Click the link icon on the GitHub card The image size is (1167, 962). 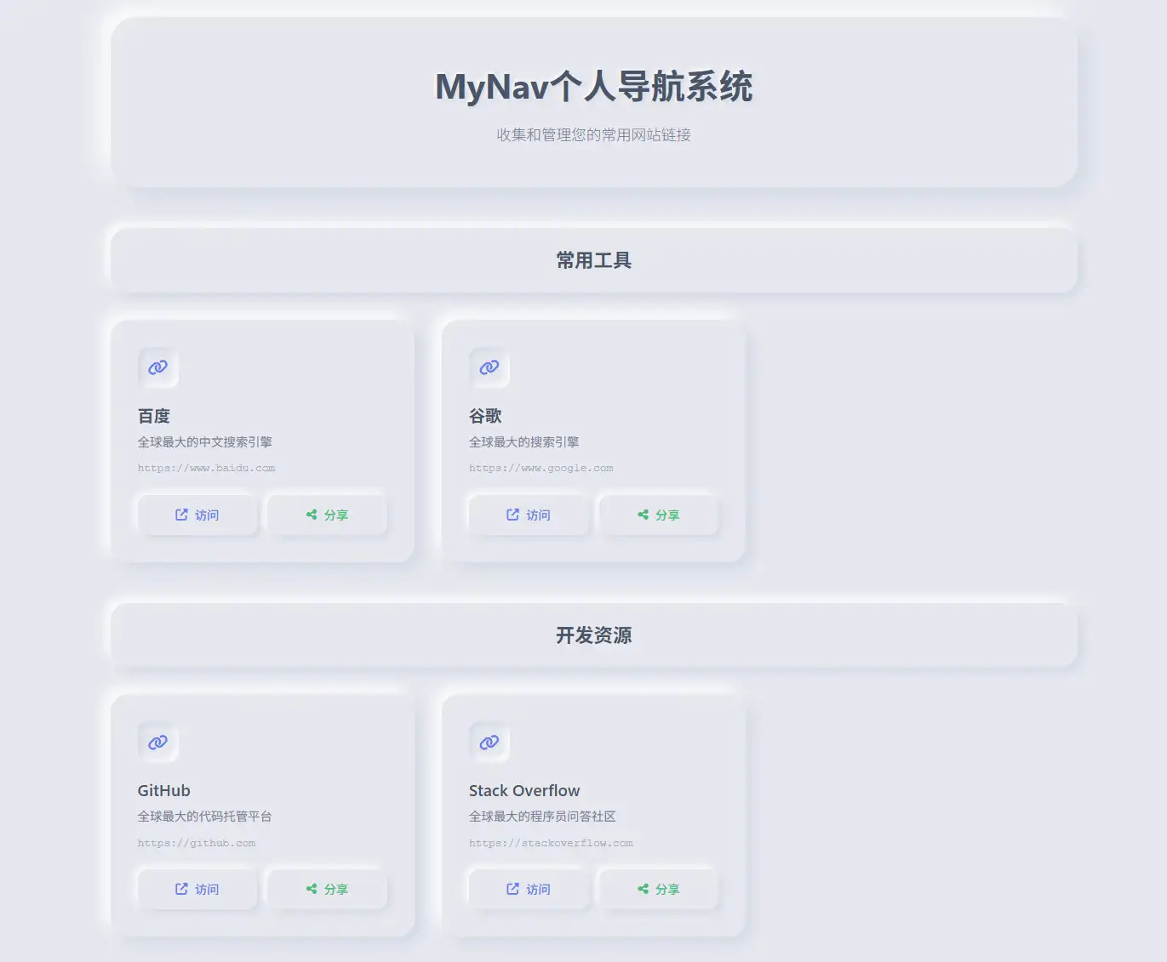pyautogui.click(x=157, y=742)
